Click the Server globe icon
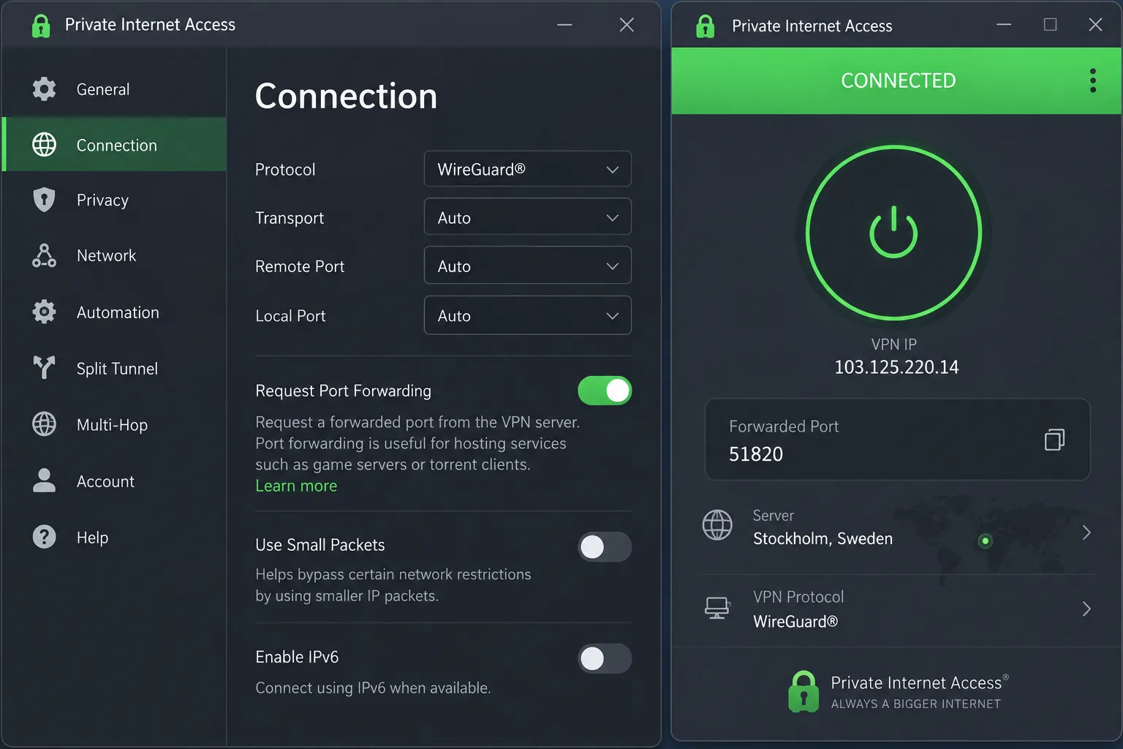Viewport: 1123px width, 749px height. pos(717,525)
